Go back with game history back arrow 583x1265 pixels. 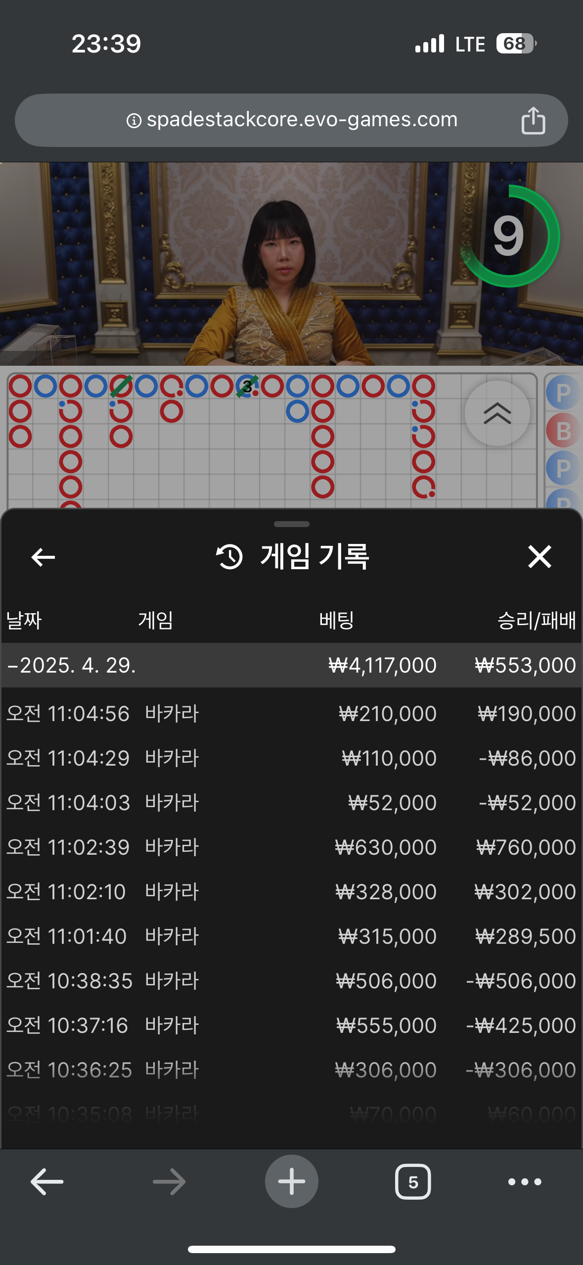tap(43, 557)
